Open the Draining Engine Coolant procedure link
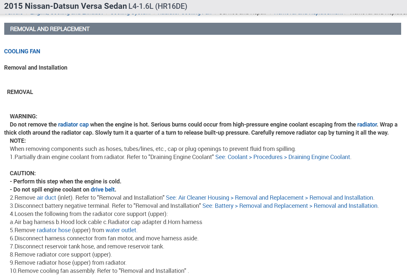This screenshot has width=407, height=279. pyautogui.click(x=283, y=157)
